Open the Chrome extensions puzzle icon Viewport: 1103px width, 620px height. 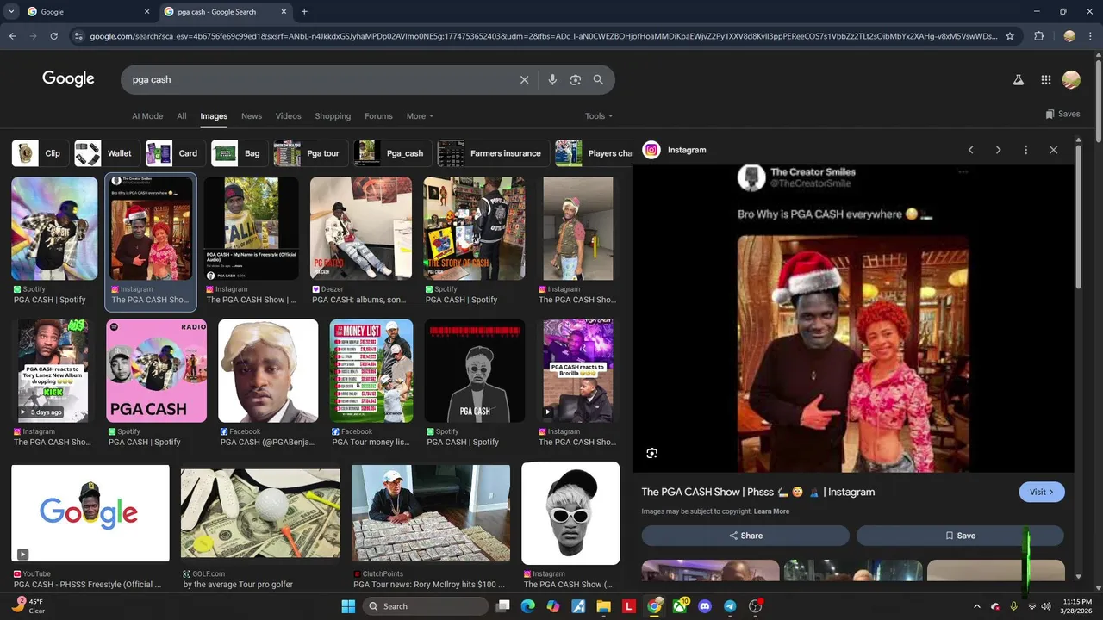pyautogui.click(x=1038, y=36)
